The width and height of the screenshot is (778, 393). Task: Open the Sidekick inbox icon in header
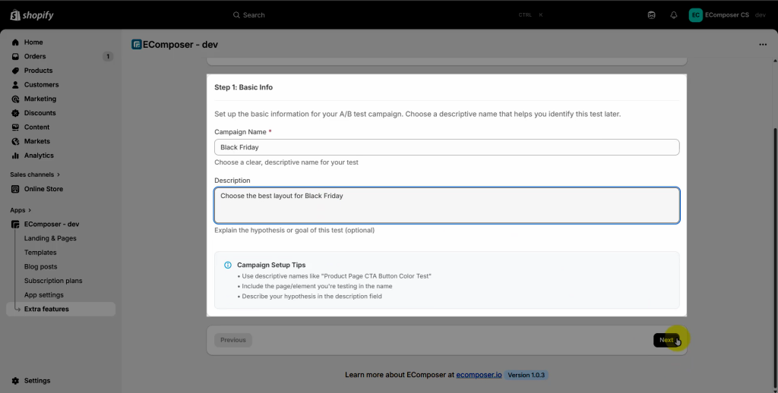coord(651,15)
